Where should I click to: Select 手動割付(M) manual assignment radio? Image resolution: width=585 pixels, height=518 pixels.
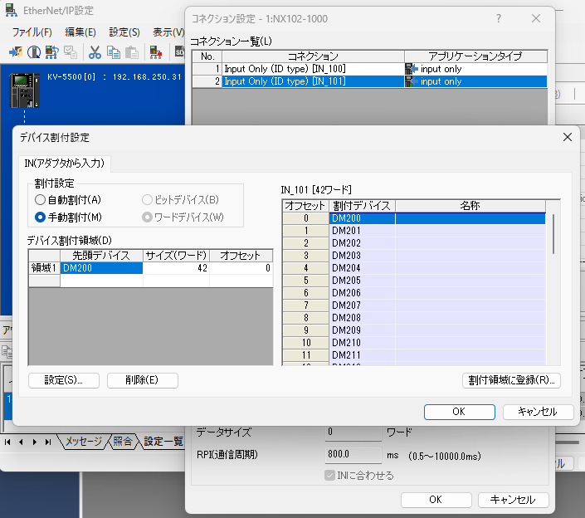point(41,217)
